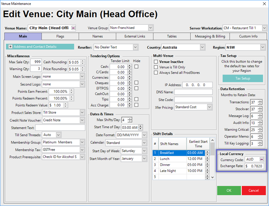The image size is (269, 206).
Task: Enable the Venue Inactive checkbox
Action: (x=156, y=62)
